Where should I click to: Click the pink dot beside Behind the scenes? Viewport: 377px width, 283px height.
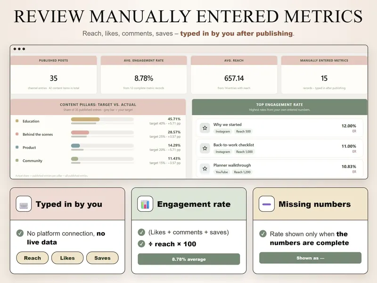click(x=17, y=134)
